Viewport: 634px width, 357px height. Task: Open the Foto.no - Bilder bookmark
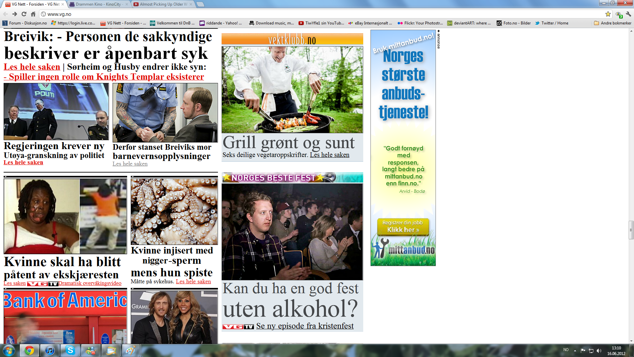pyautogui.click(x=514, y=23)
